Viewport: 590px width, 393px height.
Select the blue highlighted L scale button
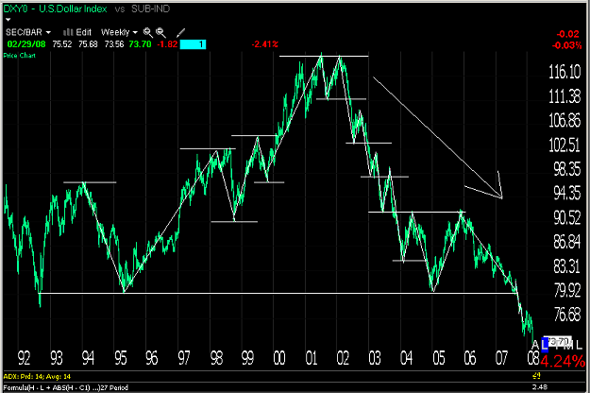[545, 344]
